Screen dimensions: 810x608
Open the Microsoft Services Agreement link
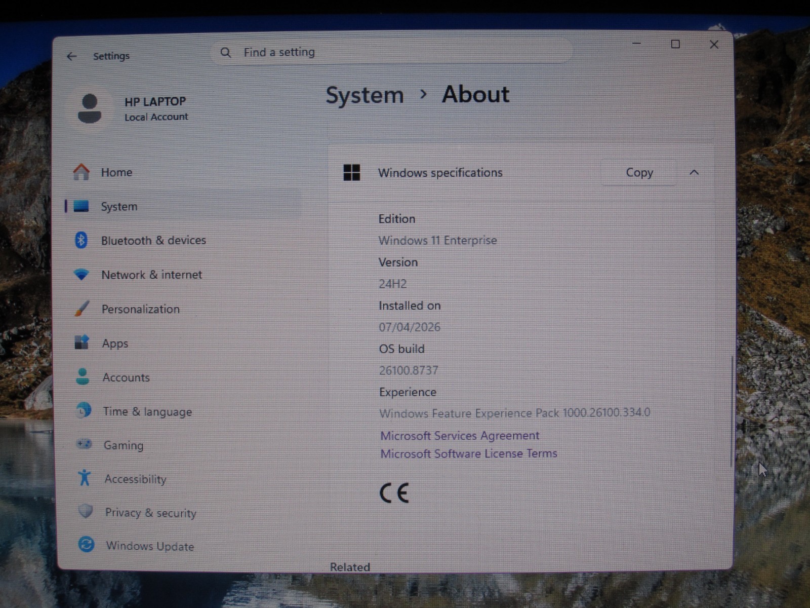coord(460,436)
